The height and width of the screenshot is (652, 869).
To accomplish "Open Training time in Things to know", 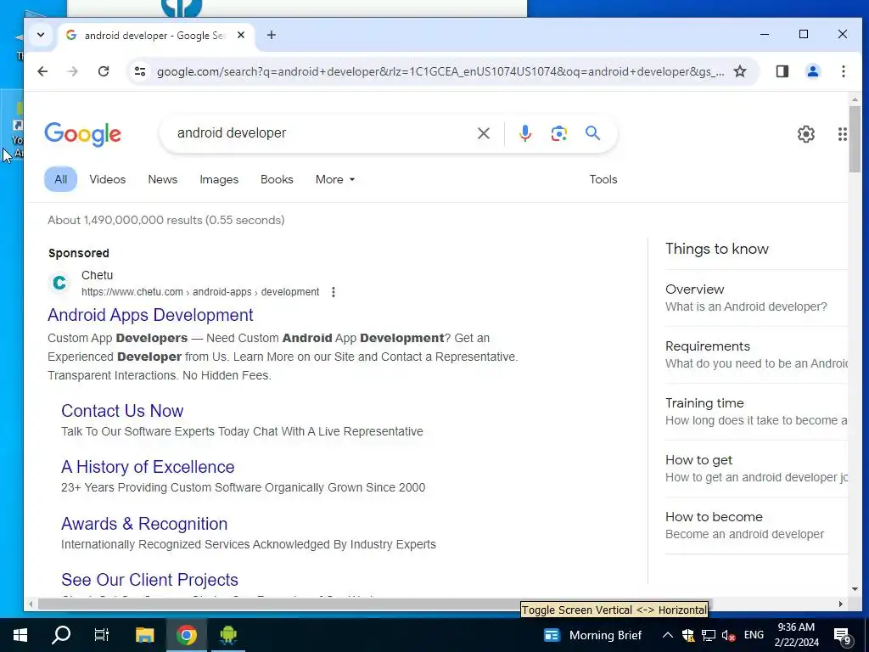I will click(756, 412).
